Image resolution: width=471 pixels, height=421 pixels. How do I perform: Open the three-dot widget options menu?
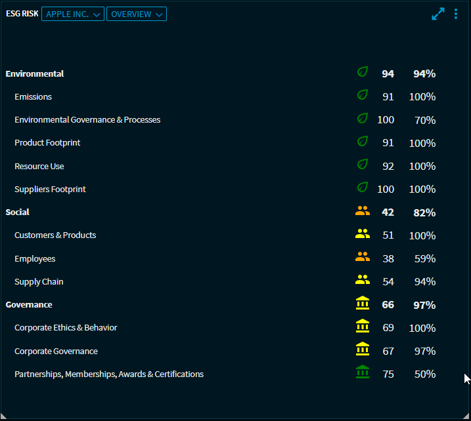(456, 14)
